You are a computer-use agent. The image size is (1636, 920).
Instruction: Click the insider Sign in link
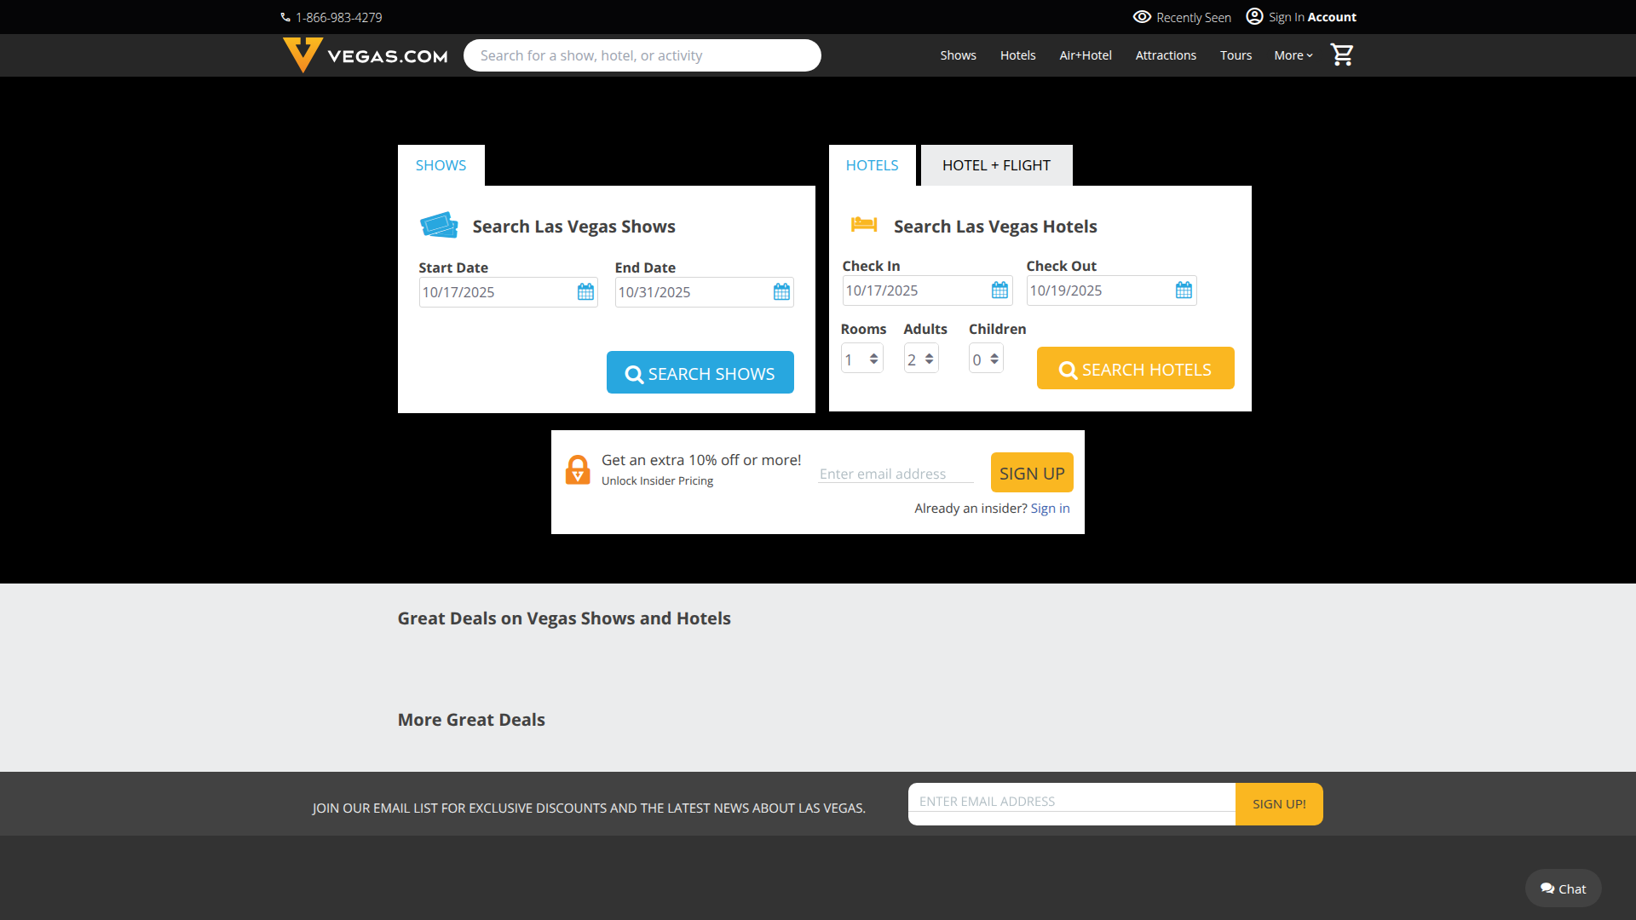click(x=1050, y=509)
